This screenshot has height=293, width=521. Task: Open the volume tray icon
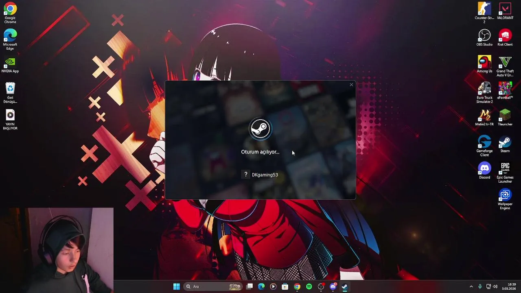click(495, 286)
